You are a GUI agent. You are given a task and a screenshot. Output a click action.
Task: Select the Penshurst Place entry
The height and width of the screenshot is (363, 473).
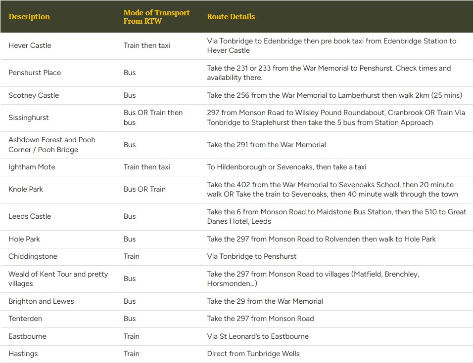[x=35, y=73]
